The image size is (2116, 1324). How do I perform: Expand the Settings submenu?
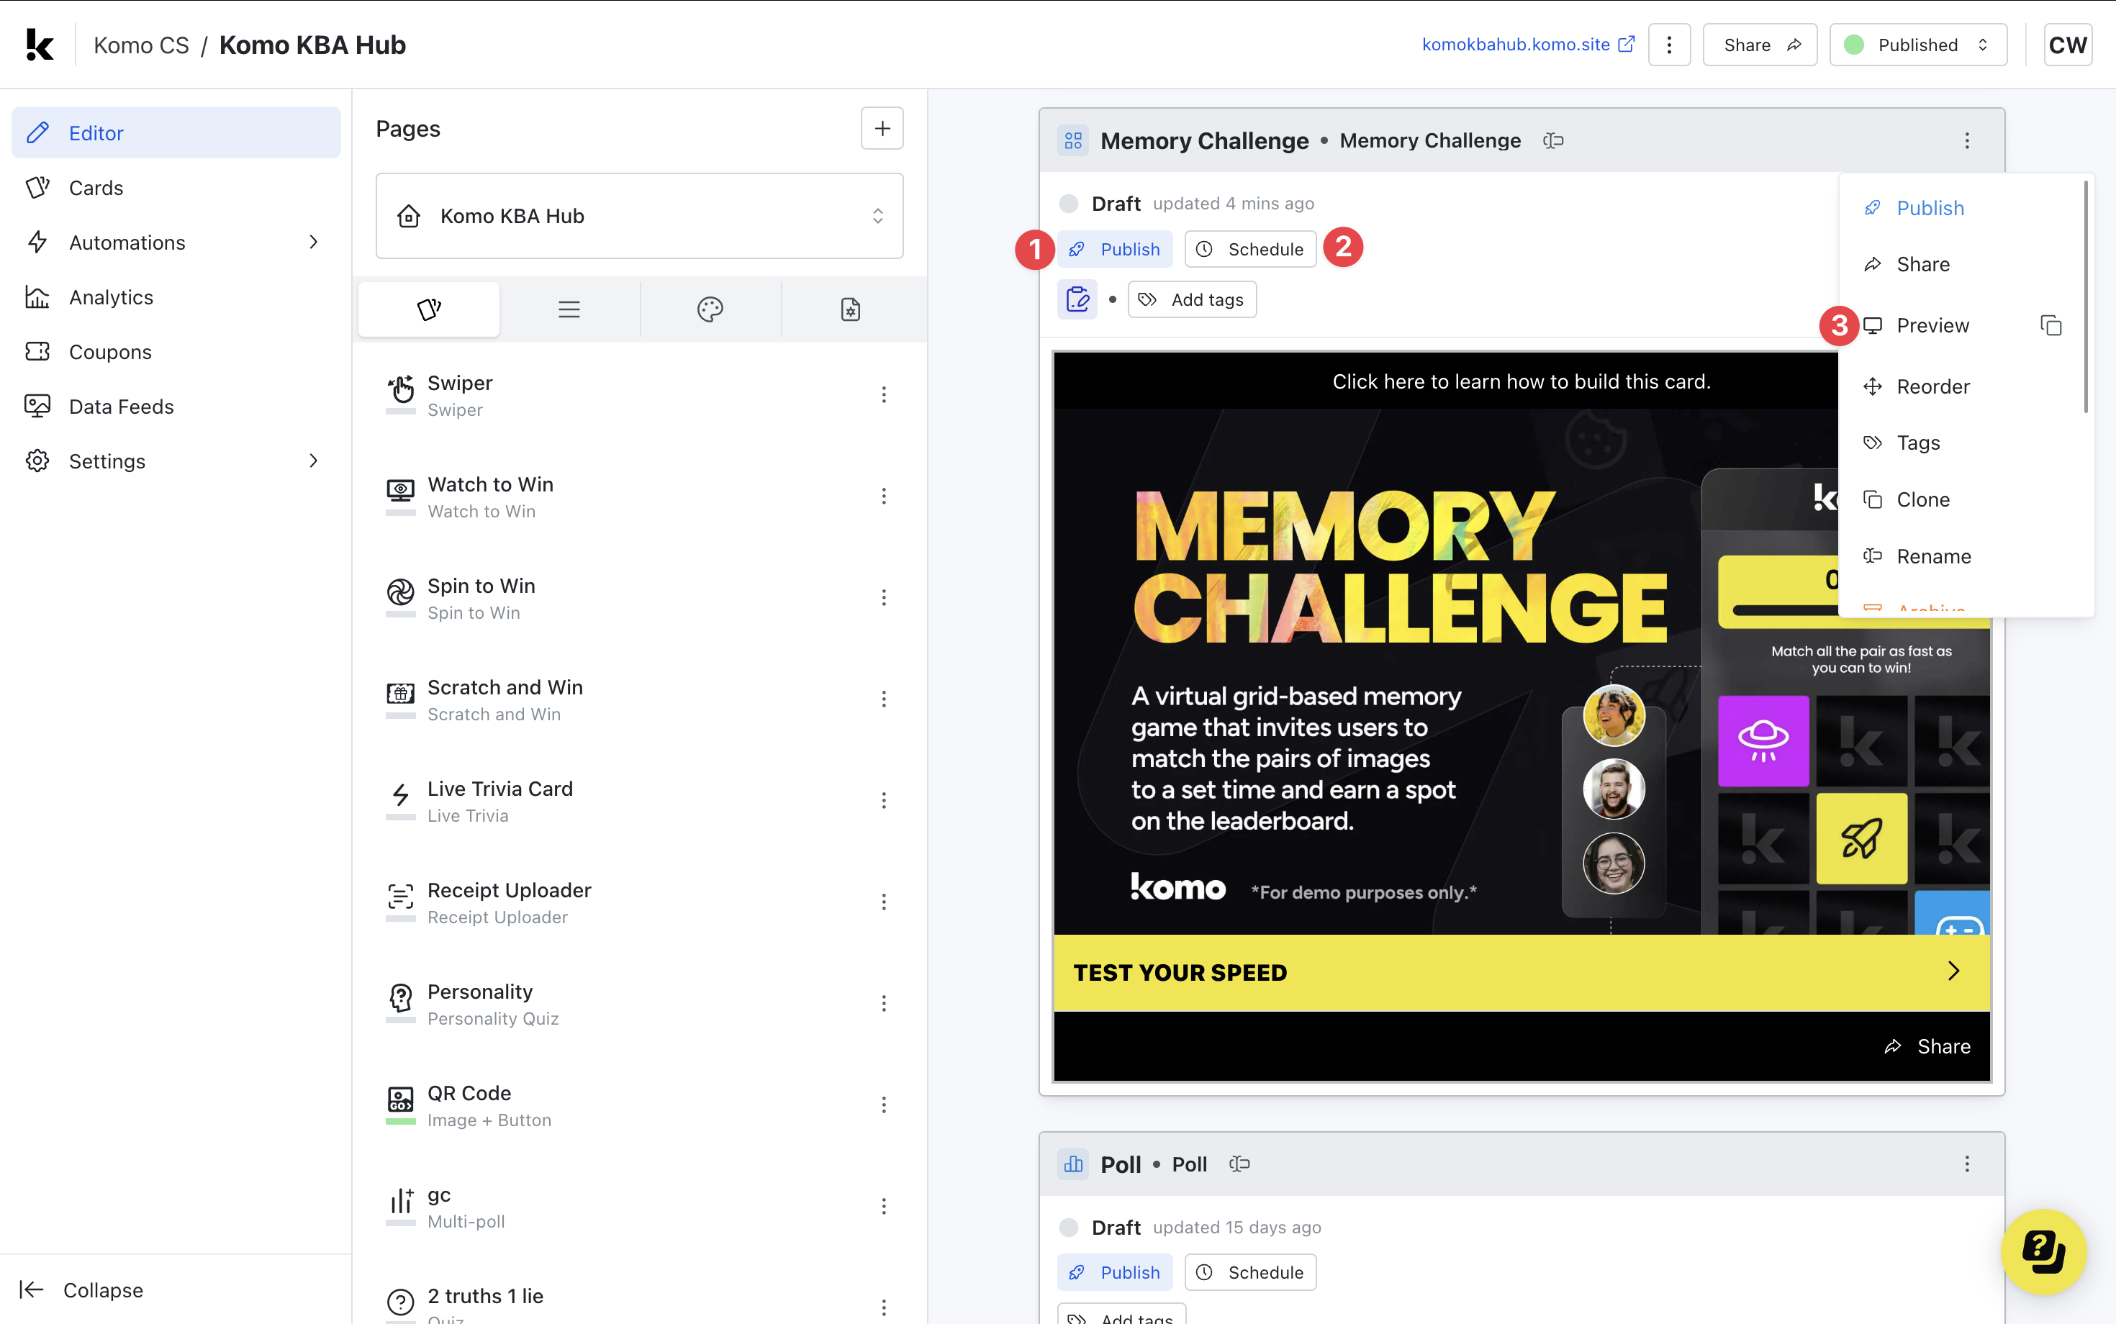click(312, 461)
